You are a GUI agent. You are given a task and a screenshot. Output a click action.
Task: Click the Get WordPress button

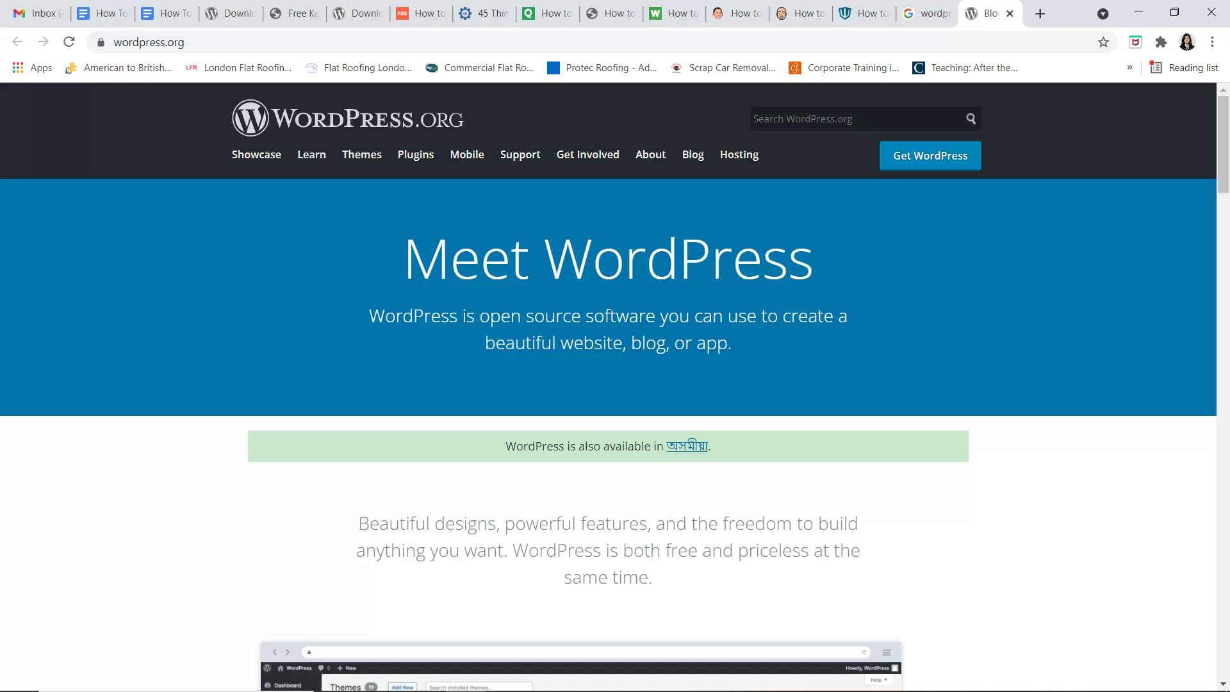click(930, 155)
